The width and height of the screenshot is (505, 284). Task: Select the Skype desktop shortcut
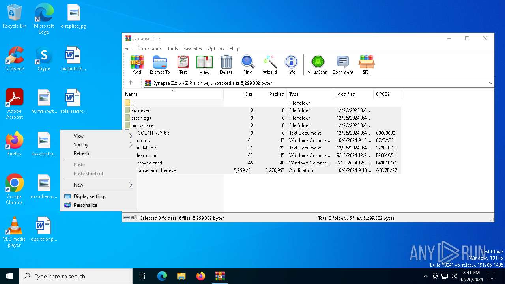point(44,59)
